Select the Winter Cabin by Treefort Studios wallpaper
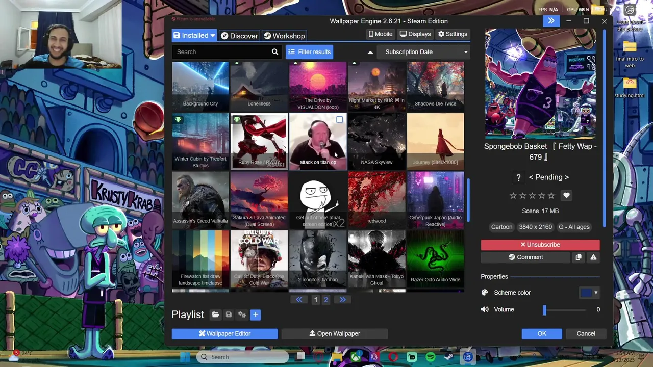This screenshot has width=653, height=367. 200,141
